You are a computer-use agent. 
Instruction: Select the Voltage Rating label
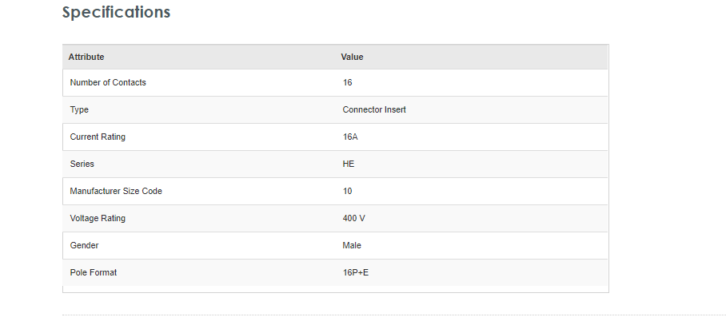[98, 218]
